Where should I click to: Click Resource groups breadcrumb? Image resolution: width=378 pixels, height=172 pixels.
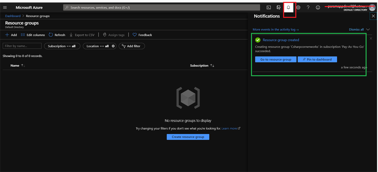pos(38,16)
